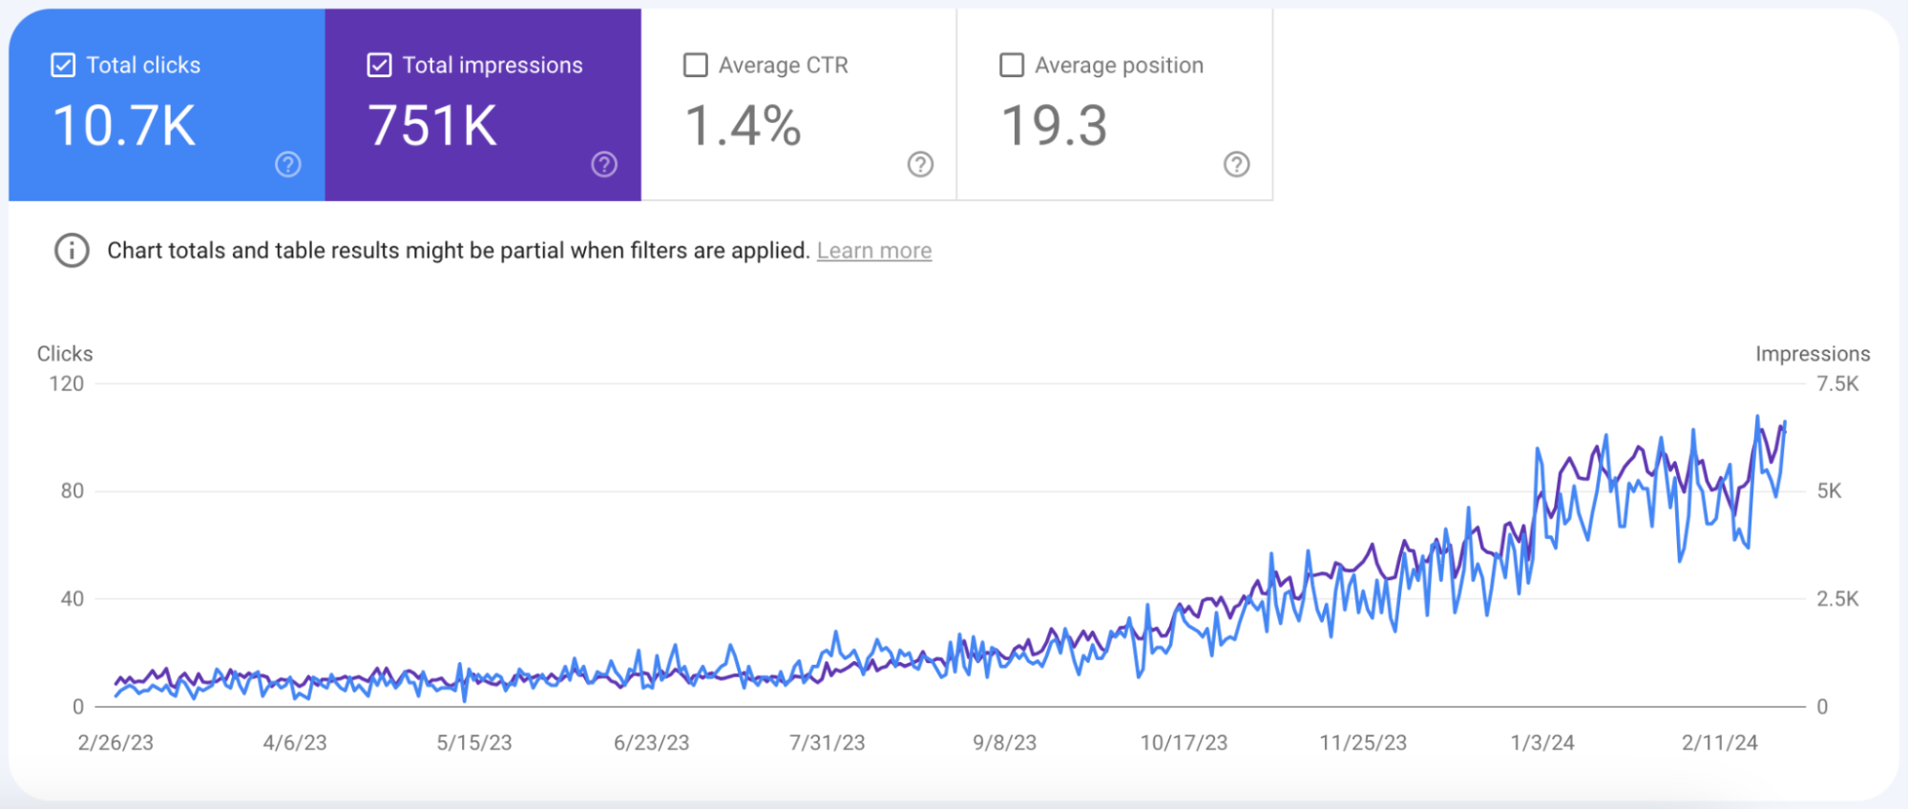Click the Impressions axis title
This screenshot has height=810, width=1908.
pyautogui.click(x=1812, y=354)
